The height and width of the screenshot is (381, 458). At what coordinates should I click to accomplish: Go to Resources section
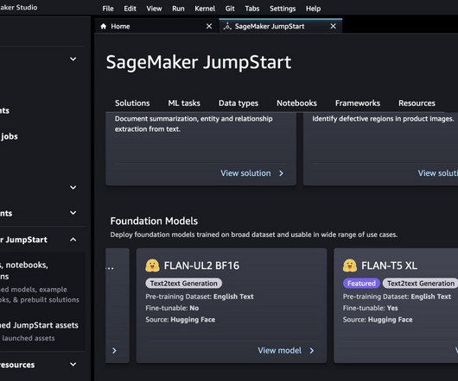coord(417,103)
